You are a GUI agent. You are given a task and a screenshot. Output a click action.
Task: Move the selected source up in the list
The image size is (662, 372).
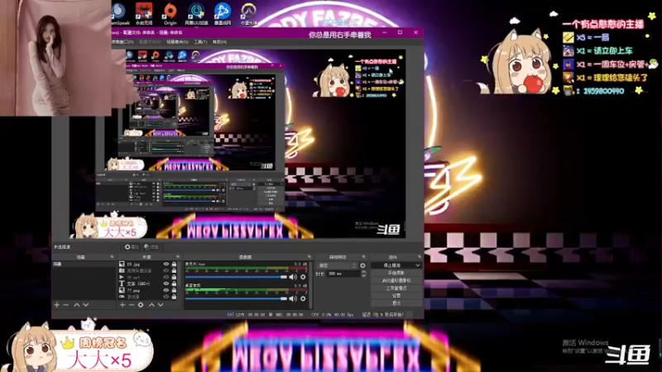[x=151, y=304]
